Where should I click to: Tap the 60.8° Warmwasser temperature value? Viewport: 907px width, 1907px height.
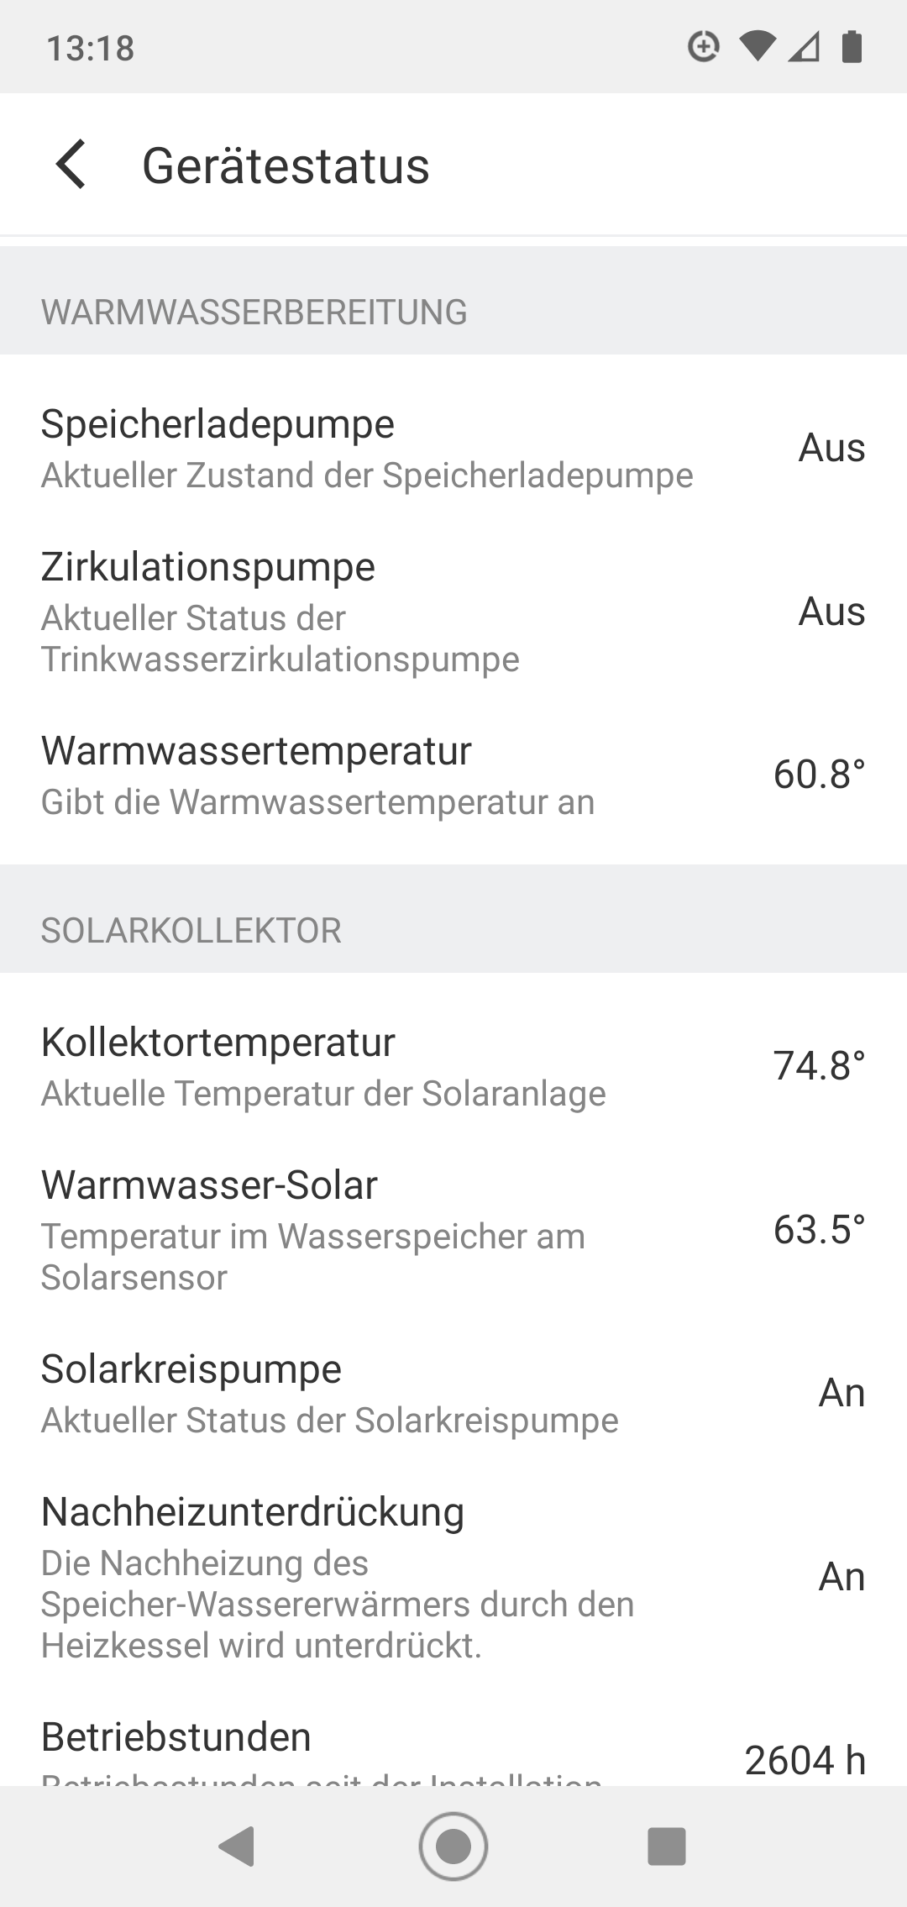pos(819,774)
